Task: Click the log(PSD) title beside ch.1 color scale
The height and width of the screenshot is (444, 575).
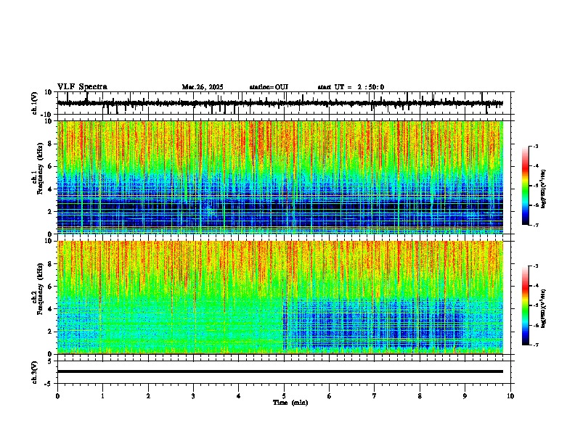Action: click(x=543, y=189)
